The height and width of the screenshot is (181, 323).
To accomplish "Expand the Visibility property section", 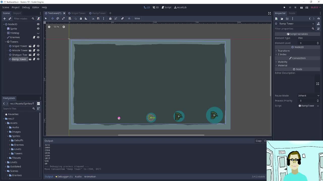I will click(282, 62).
